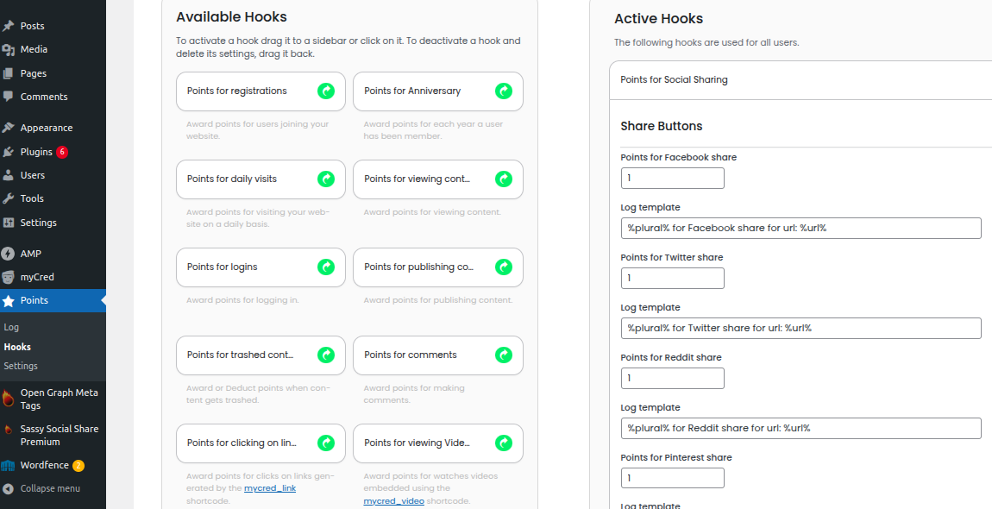Click the Users person icon in sidebar
992x509 pixels.
tap(9, 175)
